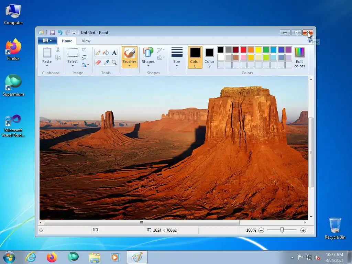Click the vertical scrollbar down arrow
352x264 pixels.
pyautogui.click(x=311, y=217)
